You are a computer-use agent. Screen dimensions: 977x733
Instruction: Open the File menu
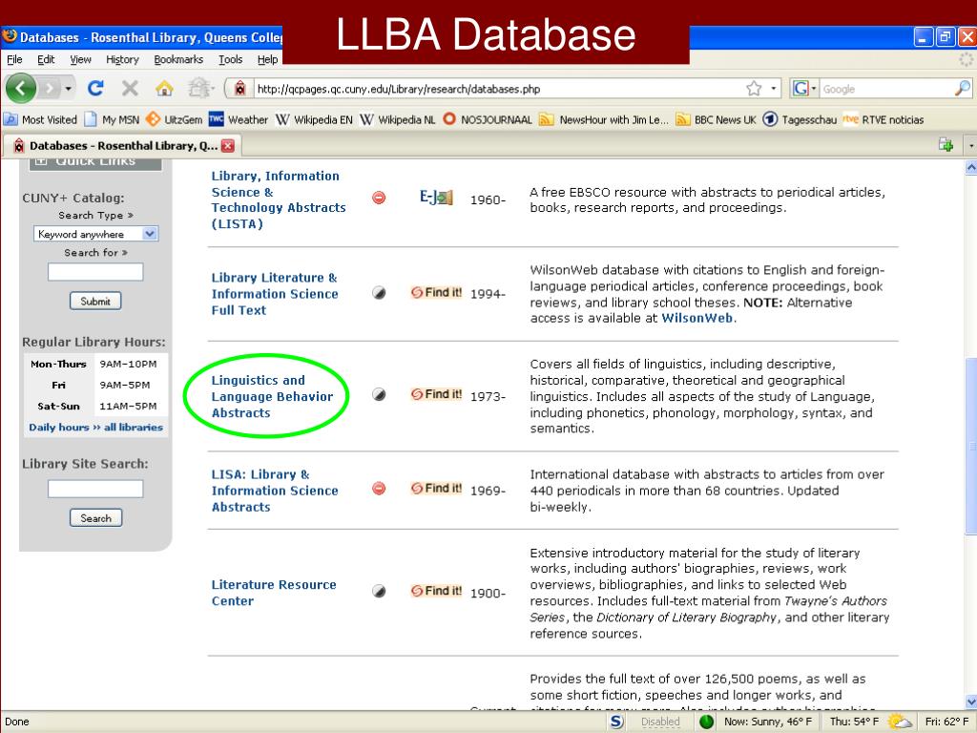[x=14, y=59]
